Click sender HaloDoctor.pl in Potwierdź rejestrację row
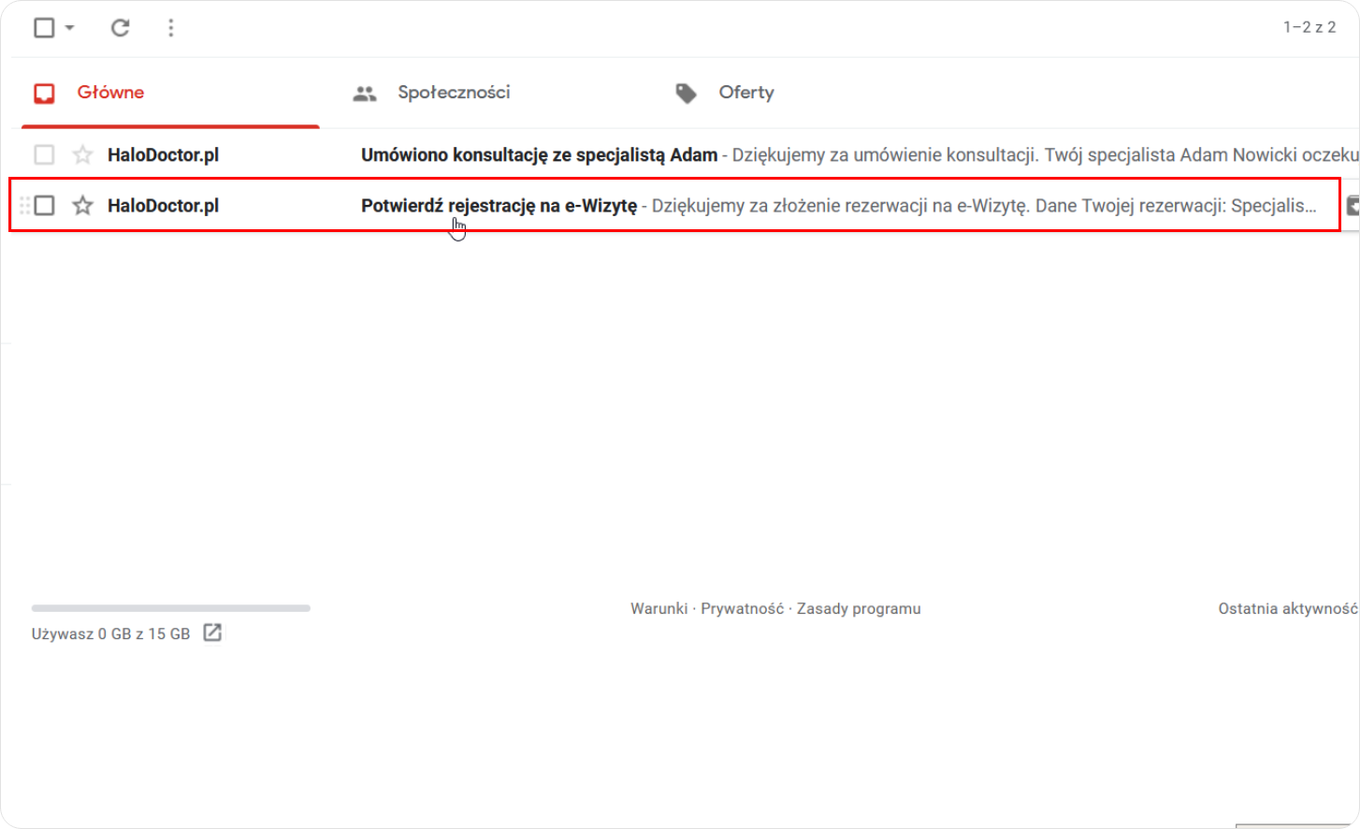Screen dimensions: 1360x829 [163, 205]
